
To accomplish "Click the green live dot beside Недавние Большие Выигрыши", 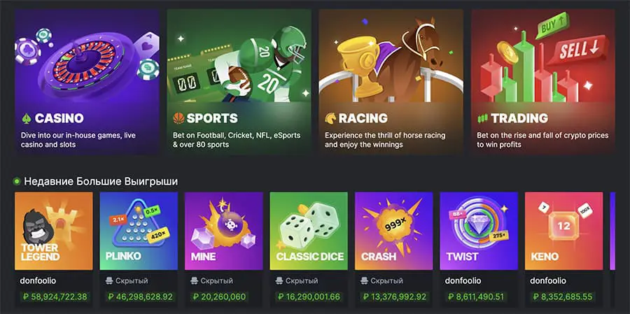I will [x=17, y=182].
